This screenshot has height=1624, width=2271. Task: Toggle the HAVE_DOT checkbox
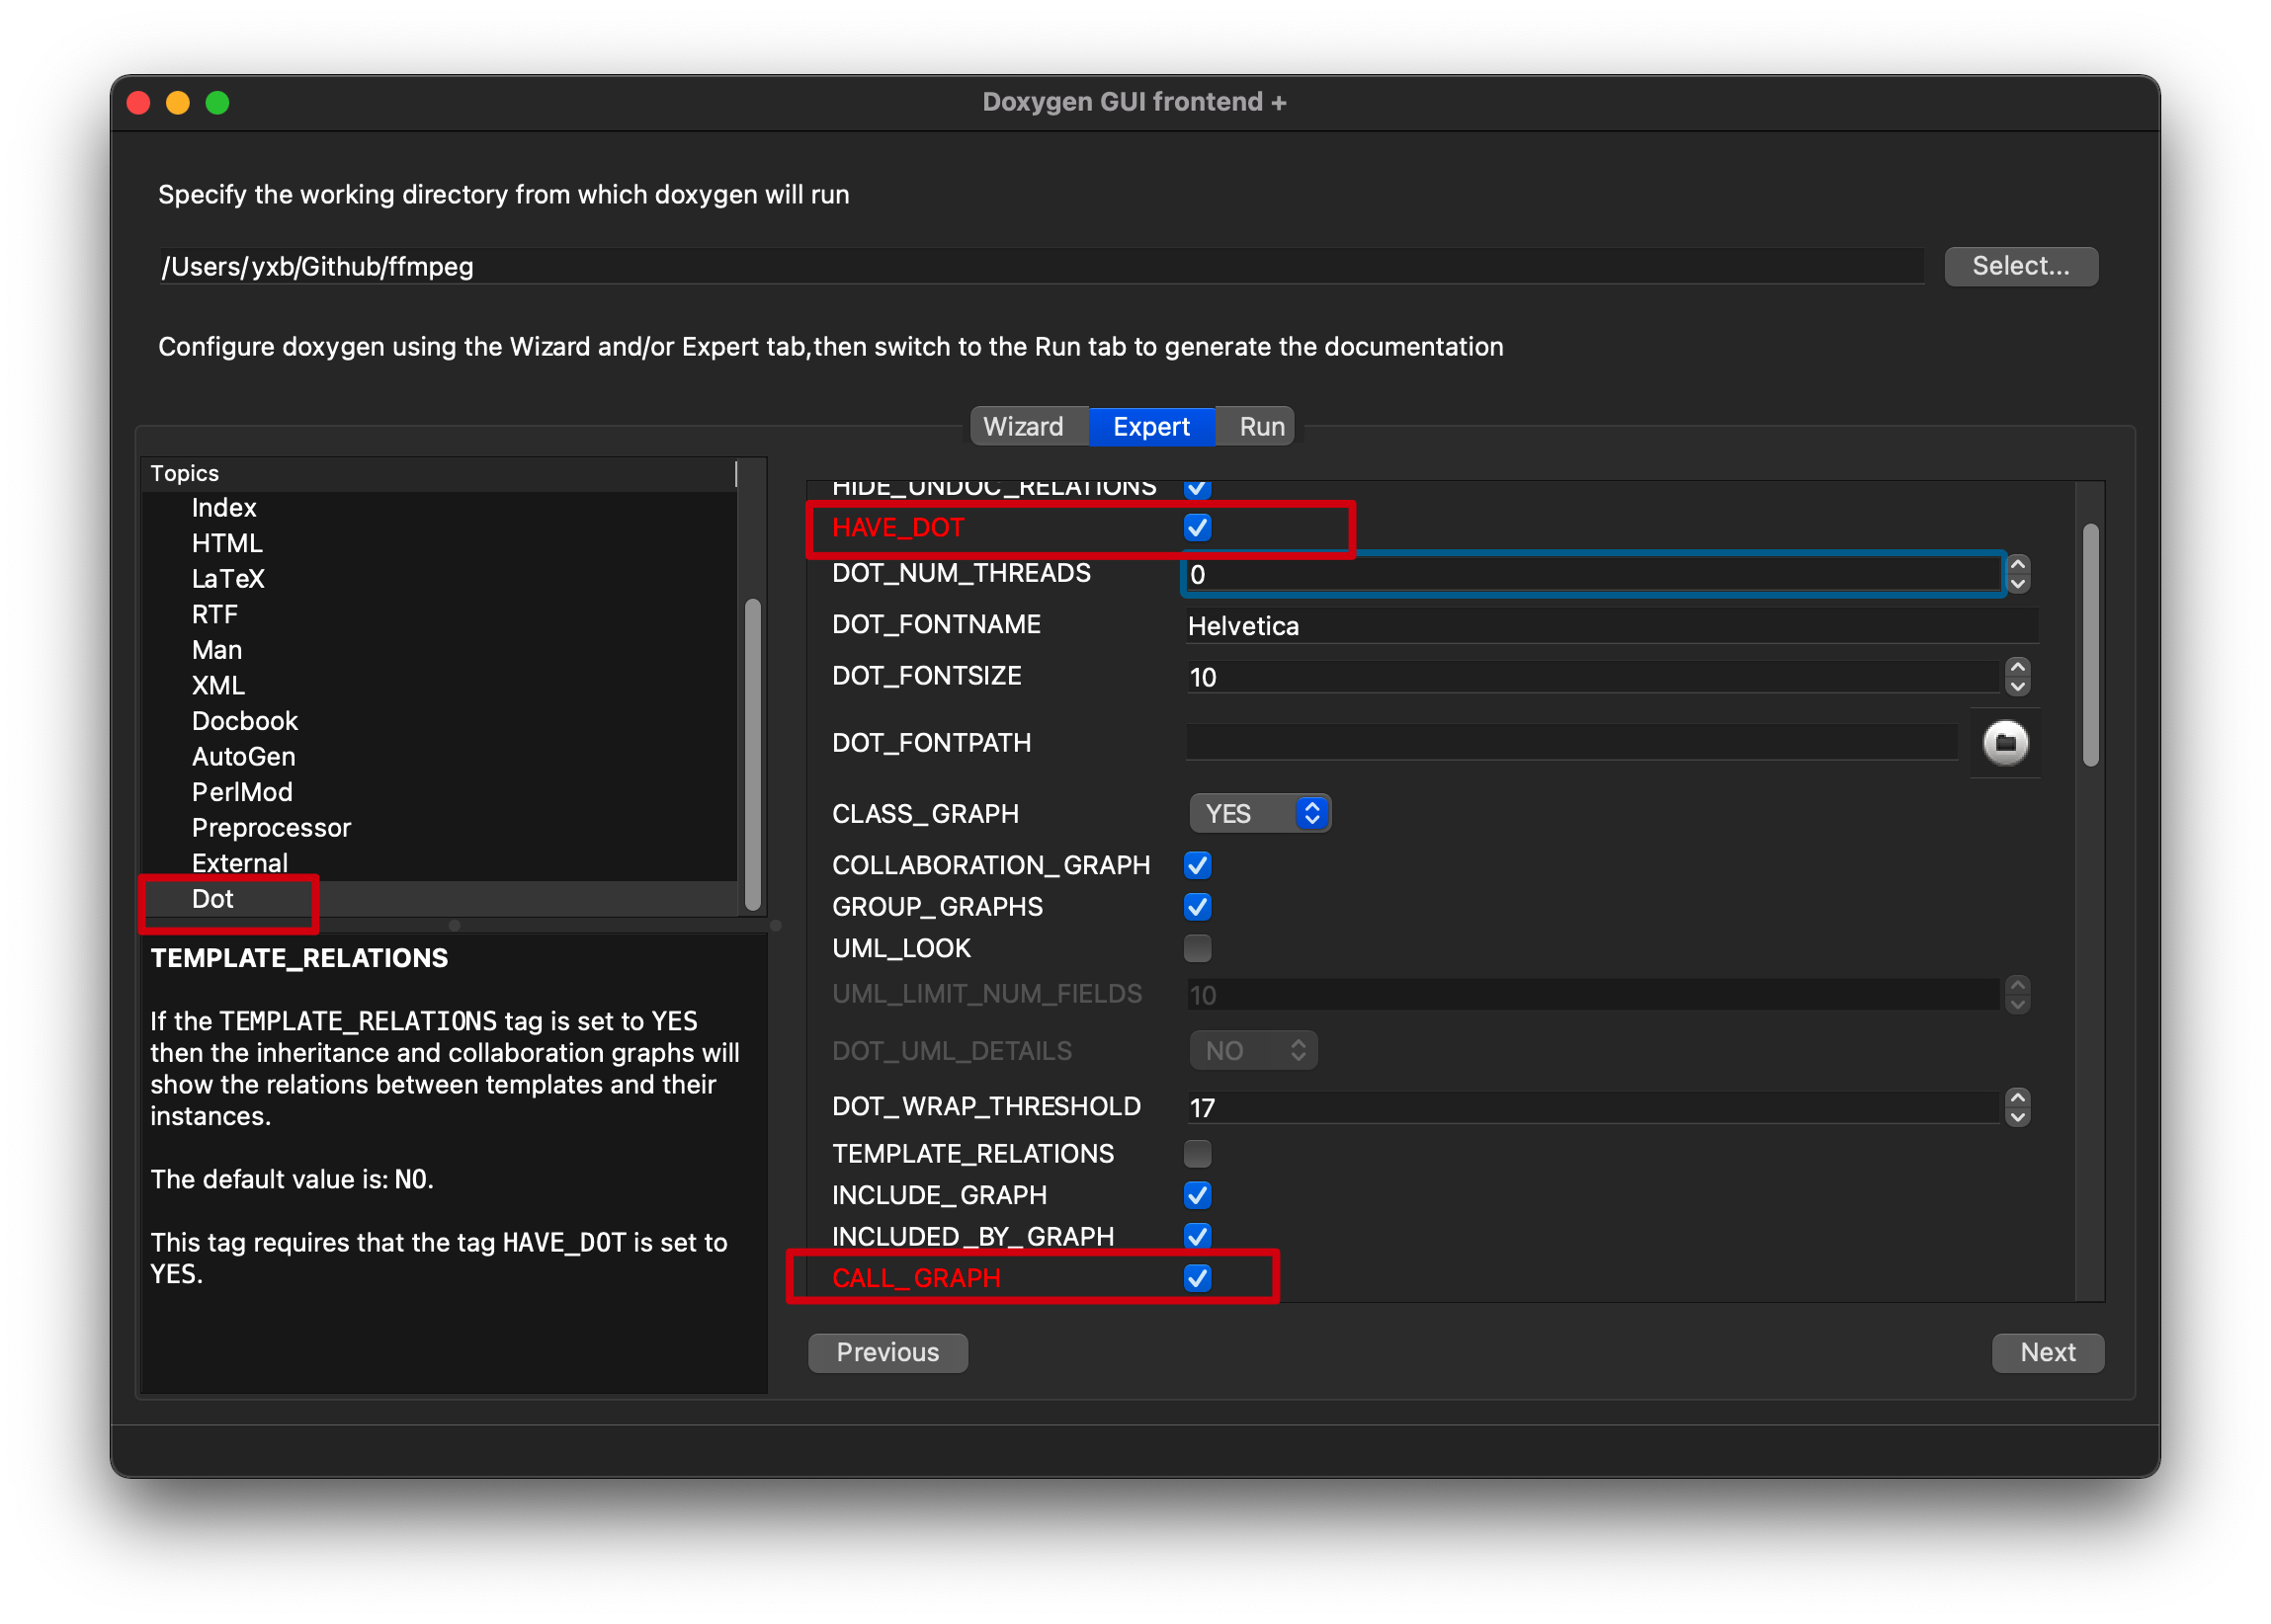coord(1198,527)
